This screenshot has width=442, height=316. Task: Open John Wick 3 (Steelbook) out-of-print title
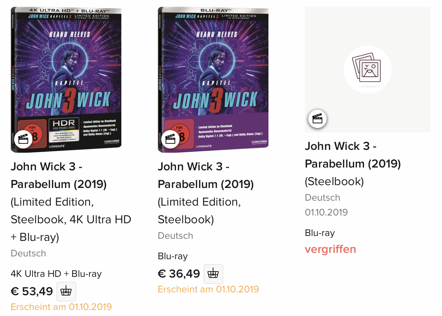[x=353, y=164]
